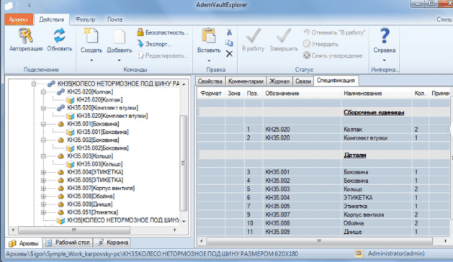The height and width of the screenshot is (262, 453).
Task: Click the Вставить clipboard icon
Action: click(x=209, y=37)
